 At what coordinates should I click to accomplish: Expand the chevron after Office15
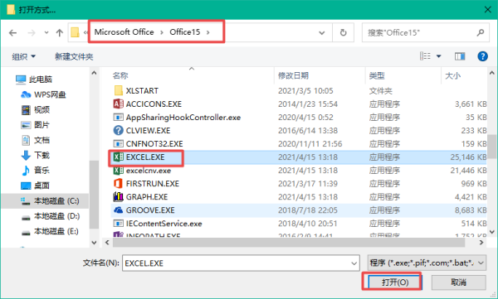(x=208, y=32)
